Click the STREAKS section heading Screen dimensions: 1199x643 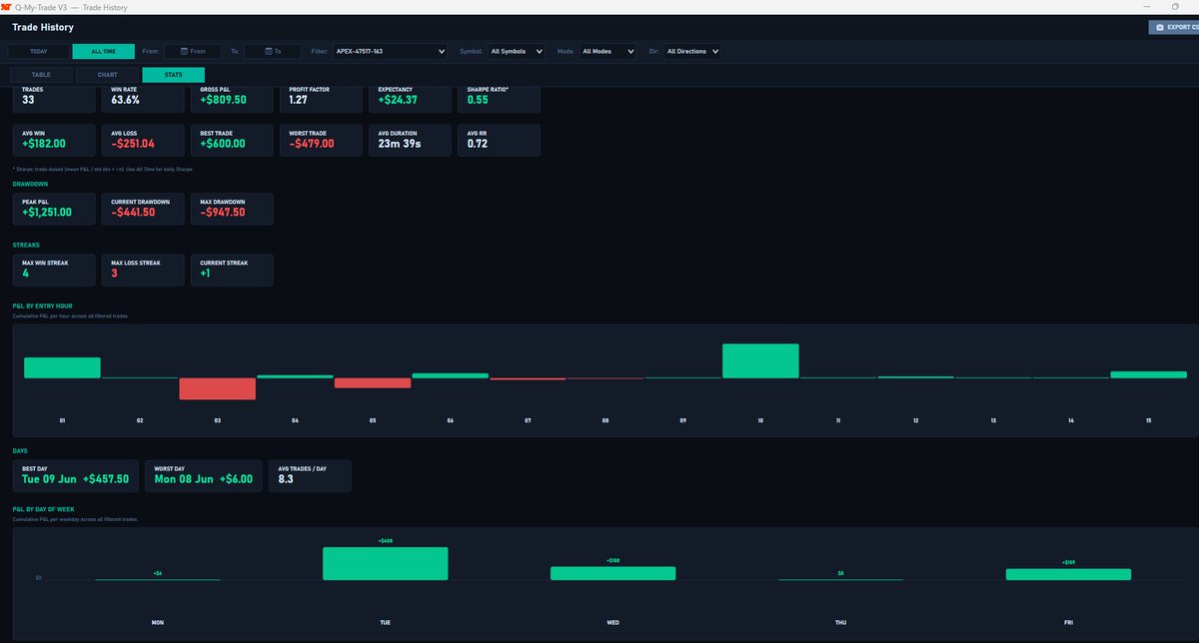tap(25, 245)
